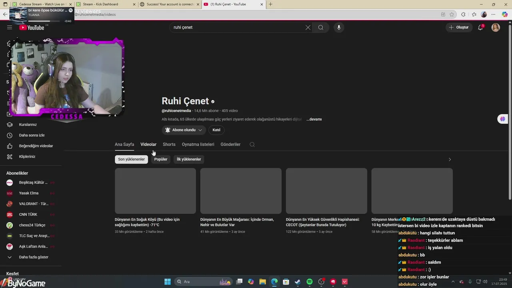The width and height of the screenshot is (512, 288).
Task: Select the Popüler filter chip
Action: tap(161, 159)
